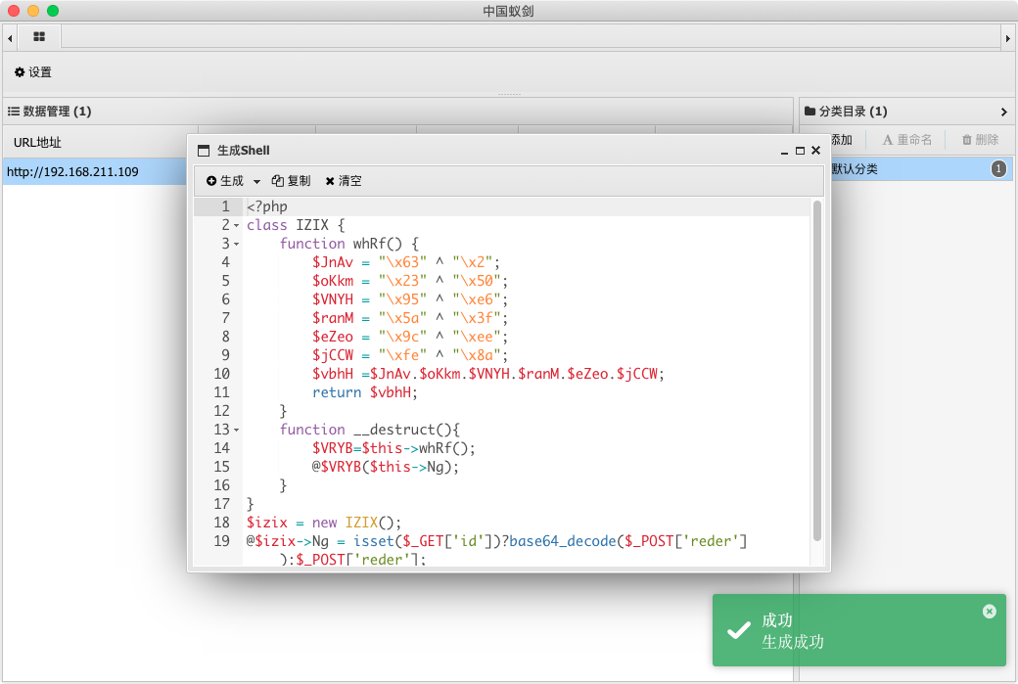Click '$izix = new IZIX();' line

click(324, 523)
